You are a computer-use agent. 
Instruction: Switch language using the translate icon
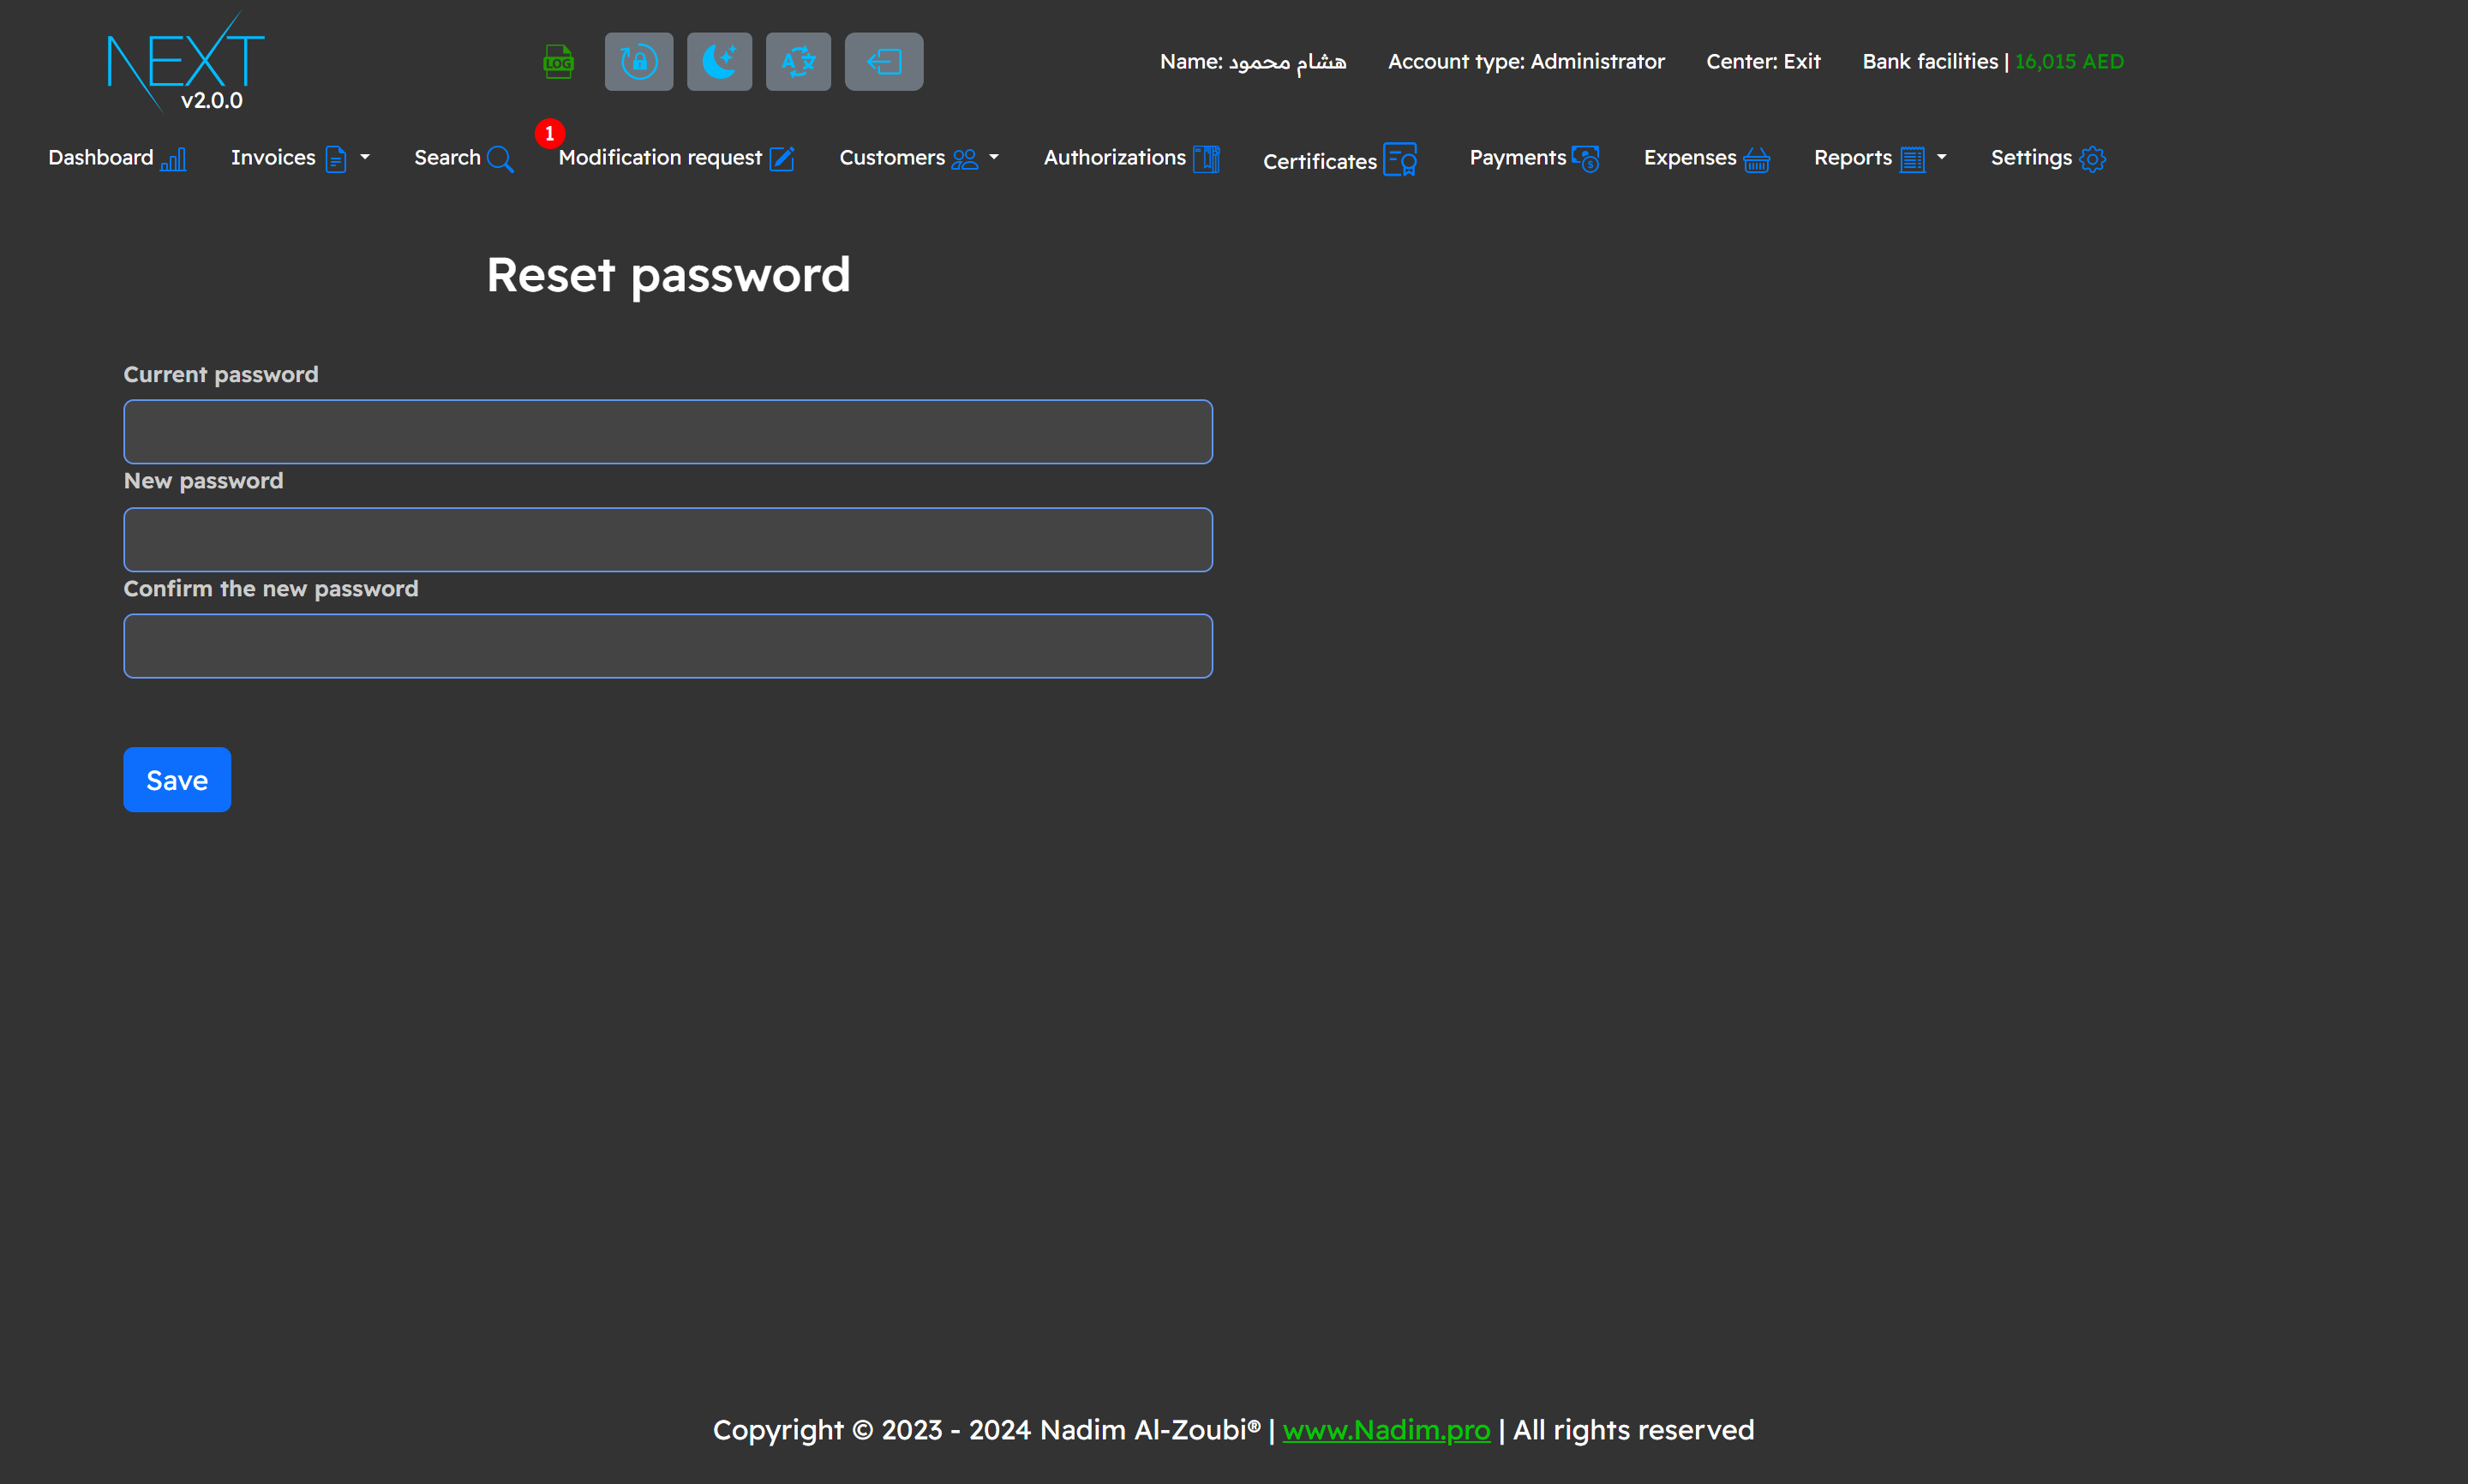(x=798, y=61)
